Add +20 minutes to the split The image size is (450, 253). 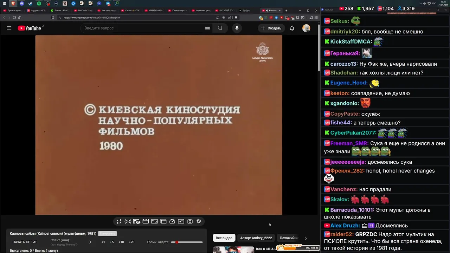click(x=131, y=242)
